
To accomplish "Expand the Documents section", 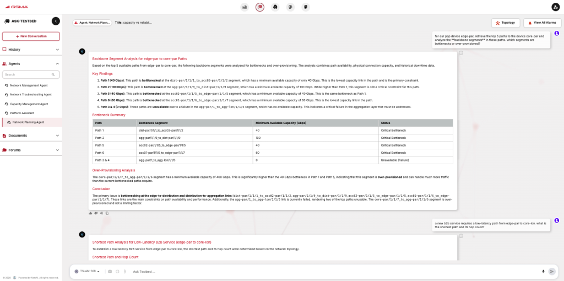I will click(31, 136).
